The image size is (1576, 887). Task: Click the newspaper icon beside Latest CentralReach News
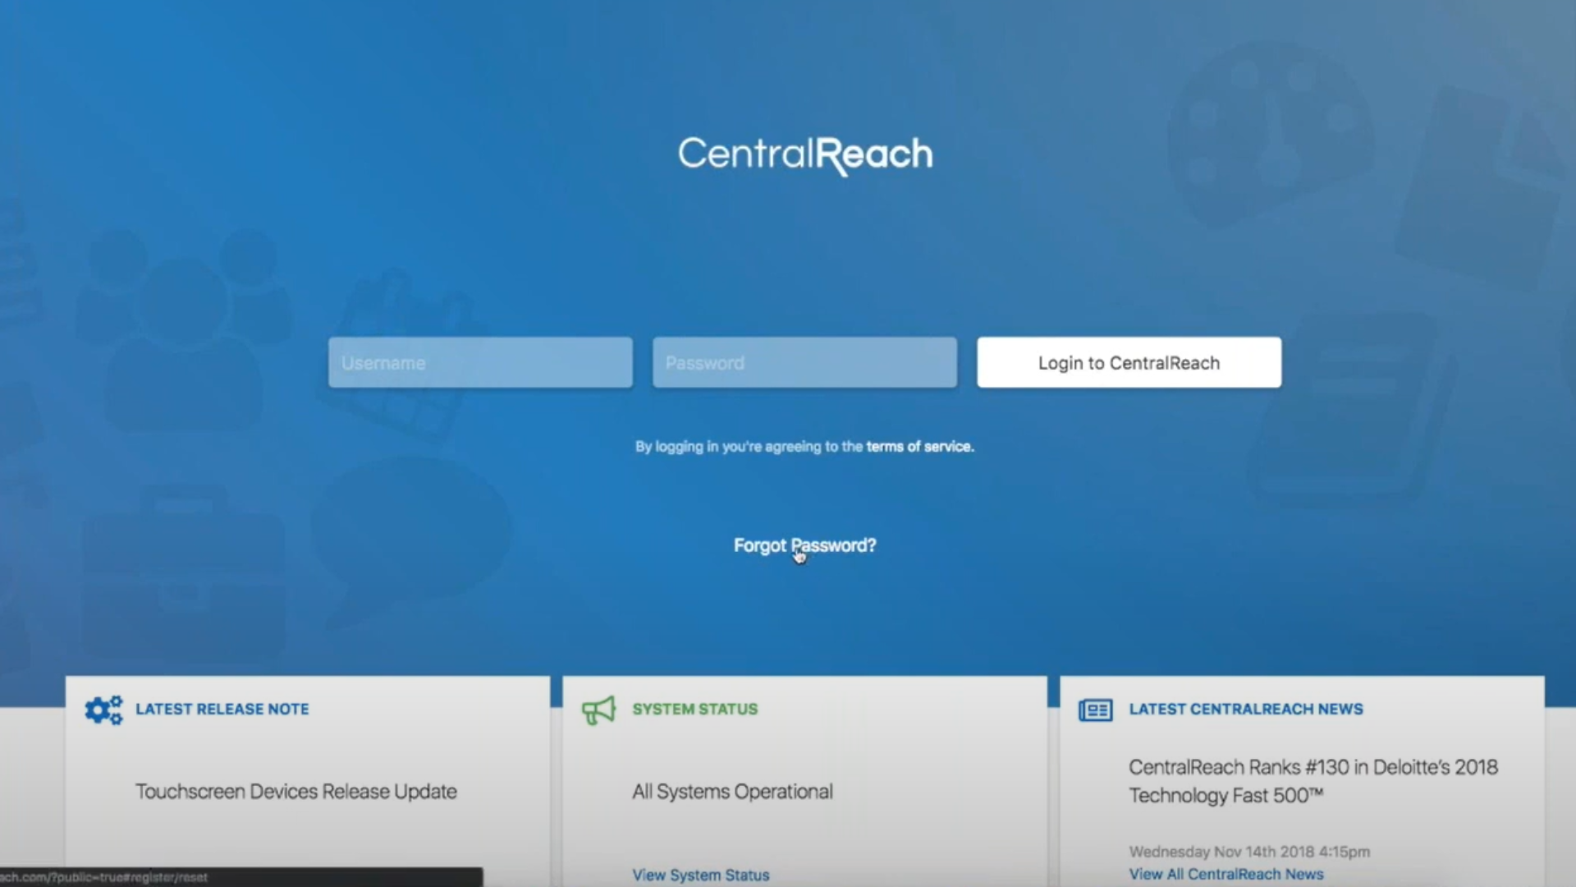(x=1095, y=710)
